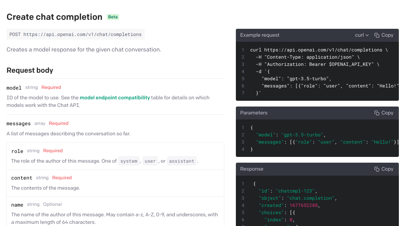The image size is (405, 226).
Task: Click the Required label beside model
Action: point(51,87)
